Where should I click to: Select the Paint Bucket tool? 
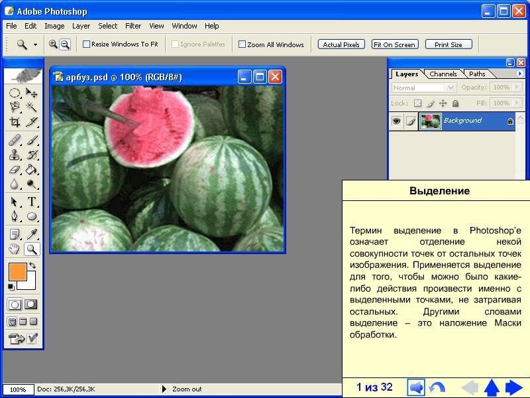coord(31,170)
